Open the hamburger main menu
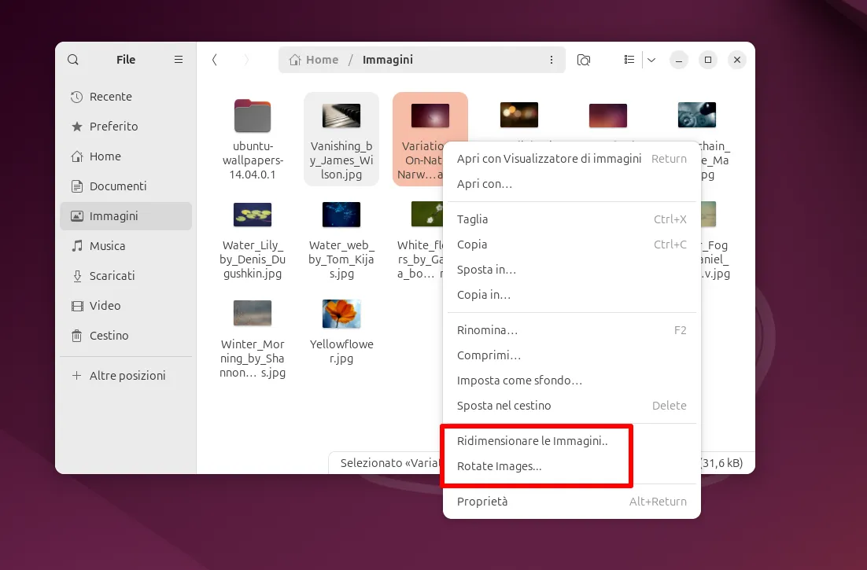867x570 pixels. click(x=179, y=60)
